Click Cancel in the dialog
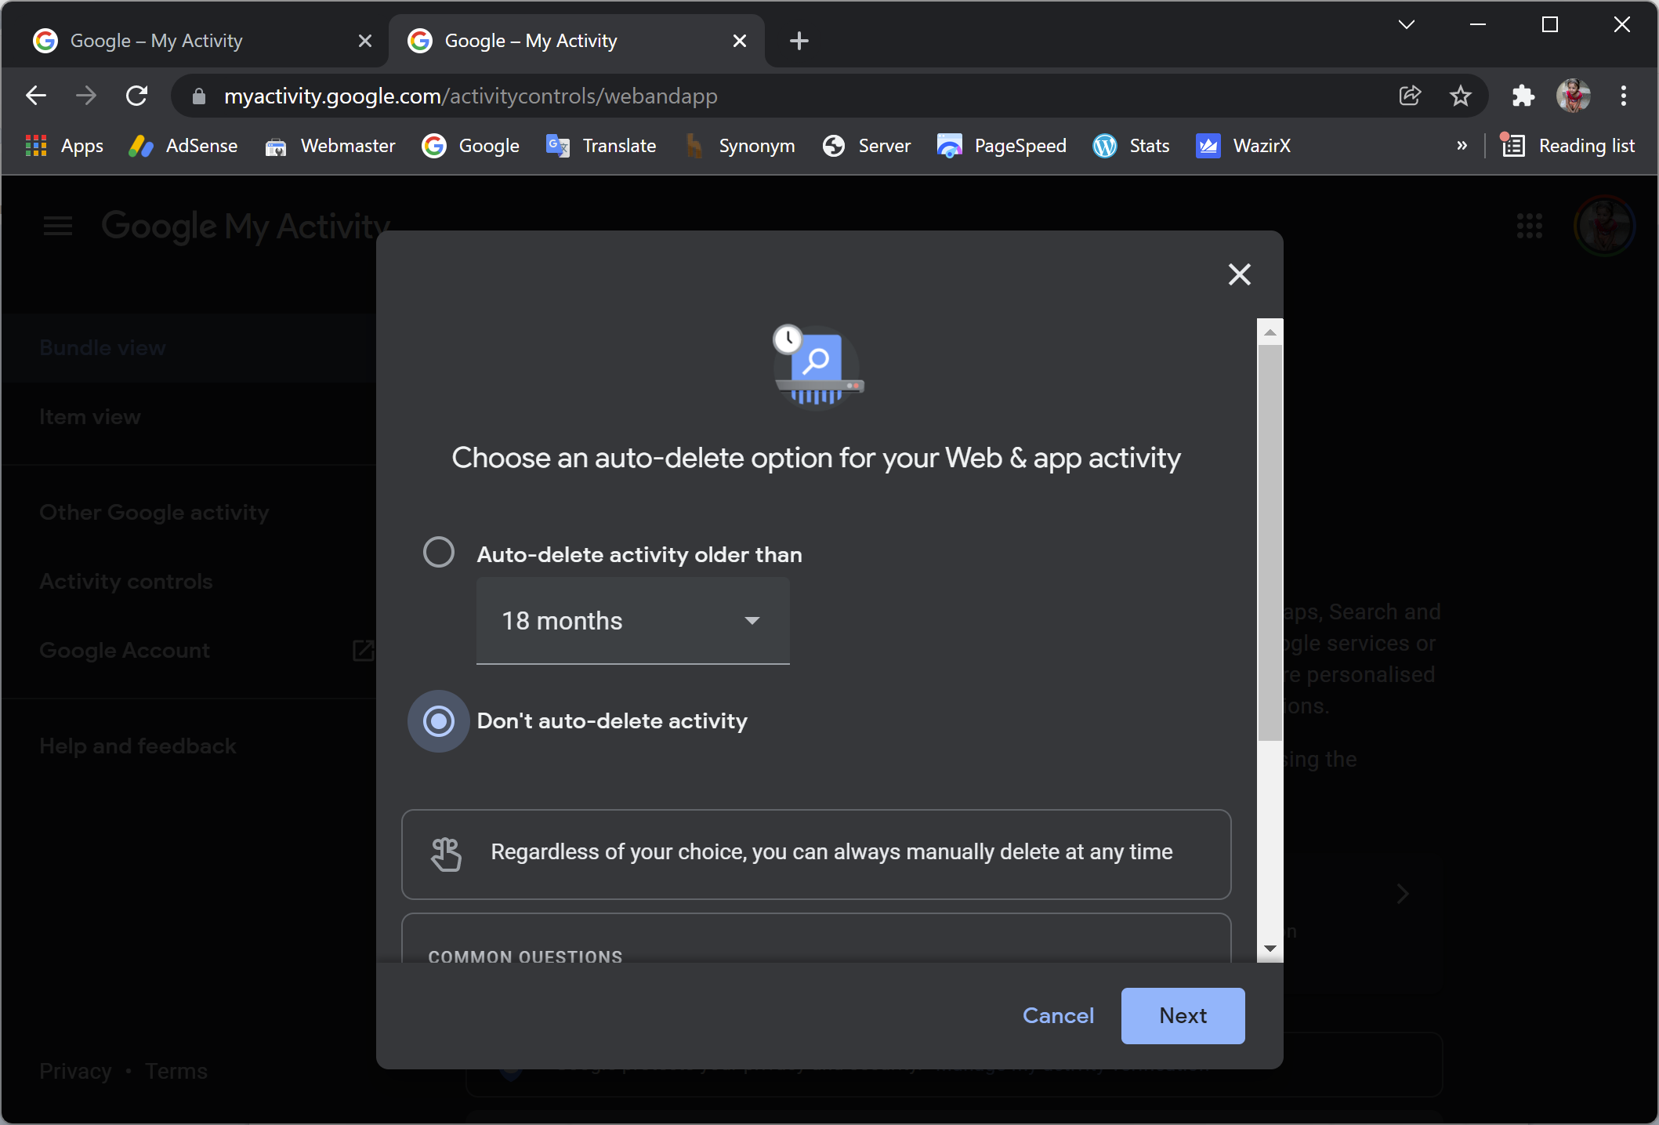1659x1125 pixels. (1058, 1016)
